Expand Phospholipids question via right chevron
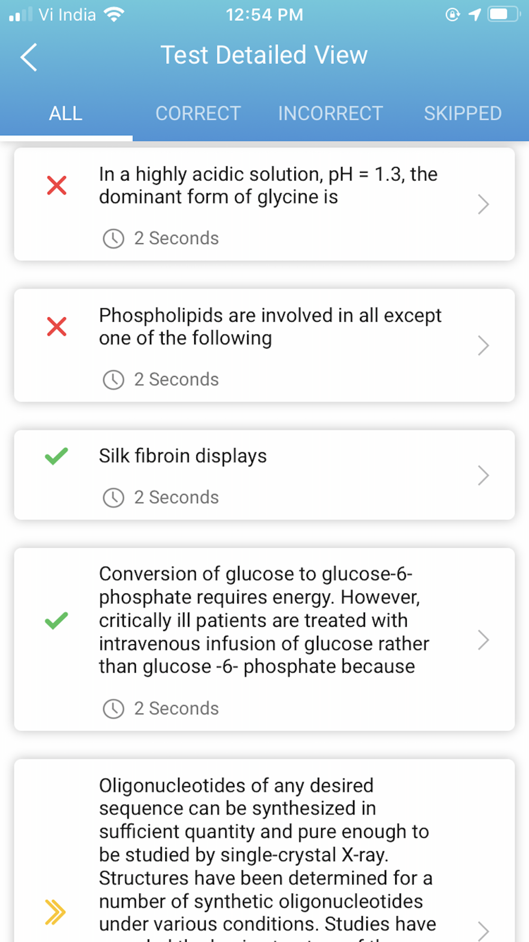 [x=483, y=345]
